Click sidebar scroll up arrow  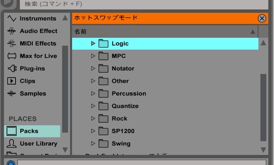pyautogui.click(x=65, y=18)
